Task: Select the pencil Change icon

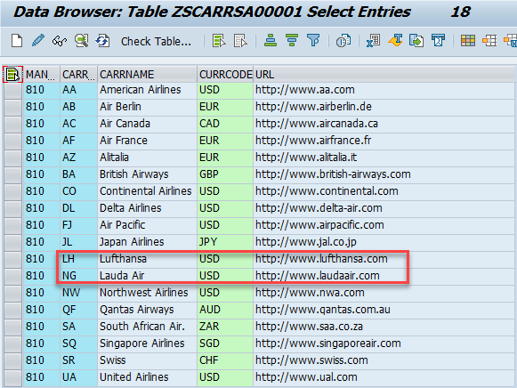Action: point(38,41)
